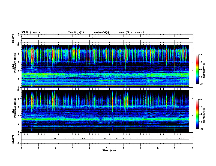The height and width of the screenshot is (166, 216).
Task: Click the "-10" label on ch.1 colorbar
Action: 202,84
